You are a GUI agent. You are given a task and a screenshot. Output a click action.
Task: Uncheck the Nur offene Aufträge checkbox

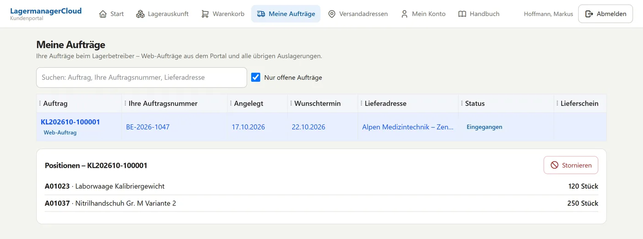256,77
